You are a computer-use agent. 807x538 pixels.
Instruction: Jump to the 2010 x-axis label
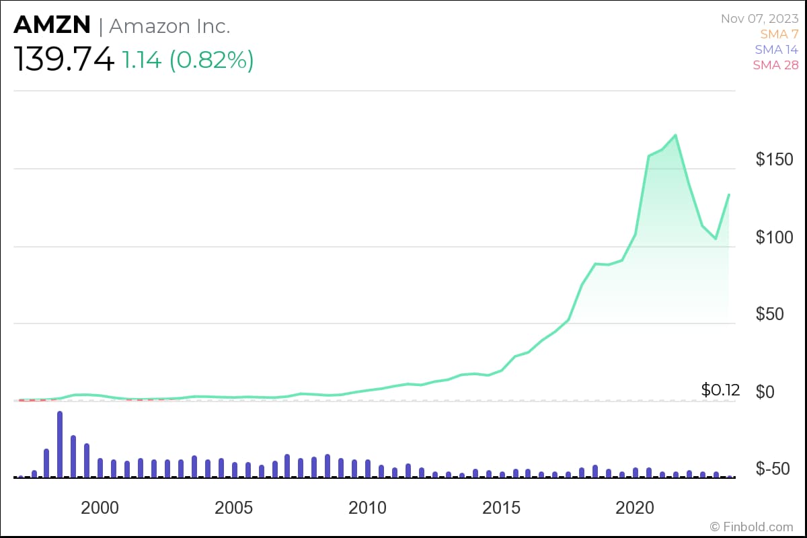368,508
